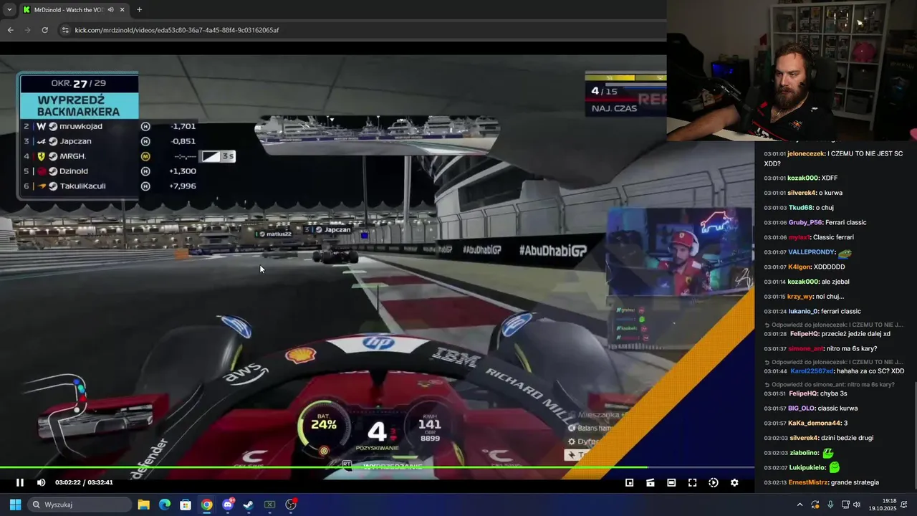Click username Gruby_P56 in chat
Image resolution: width=917 pixels, height=516 pixels.
coord(805,222)
